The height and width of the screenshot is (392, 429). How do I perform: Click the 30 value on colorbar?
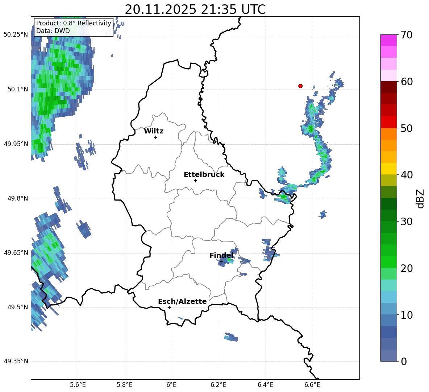(407, 222)
